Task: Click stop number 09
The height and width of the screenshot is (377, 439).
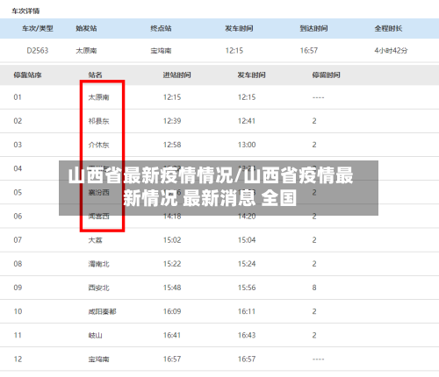Action: [18, 288]
